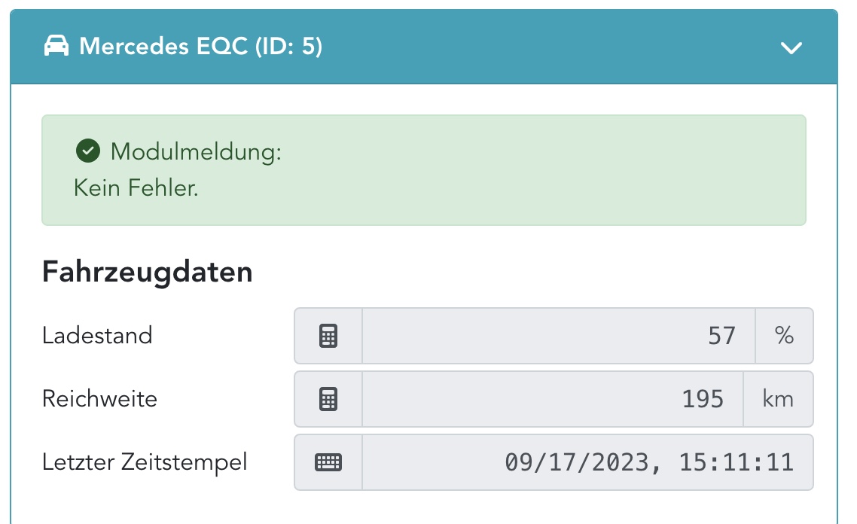The image size is (857, 524).
Task: Click the Fahrzeugdaten heading
Action: point(147,272)
